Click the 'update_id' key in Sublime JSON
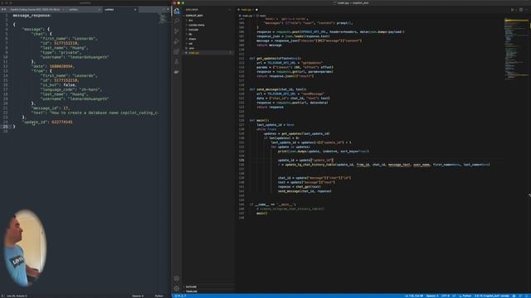 [36, 122]
